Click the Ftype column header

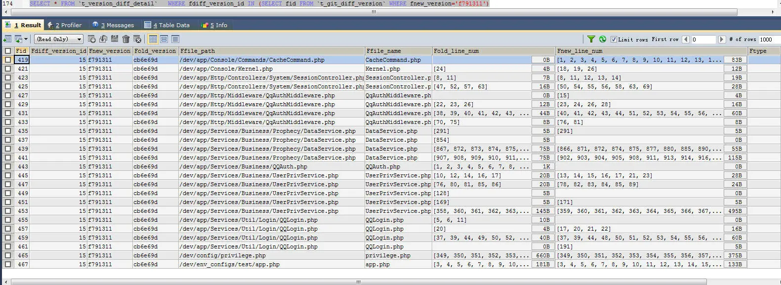click(764, 51)
